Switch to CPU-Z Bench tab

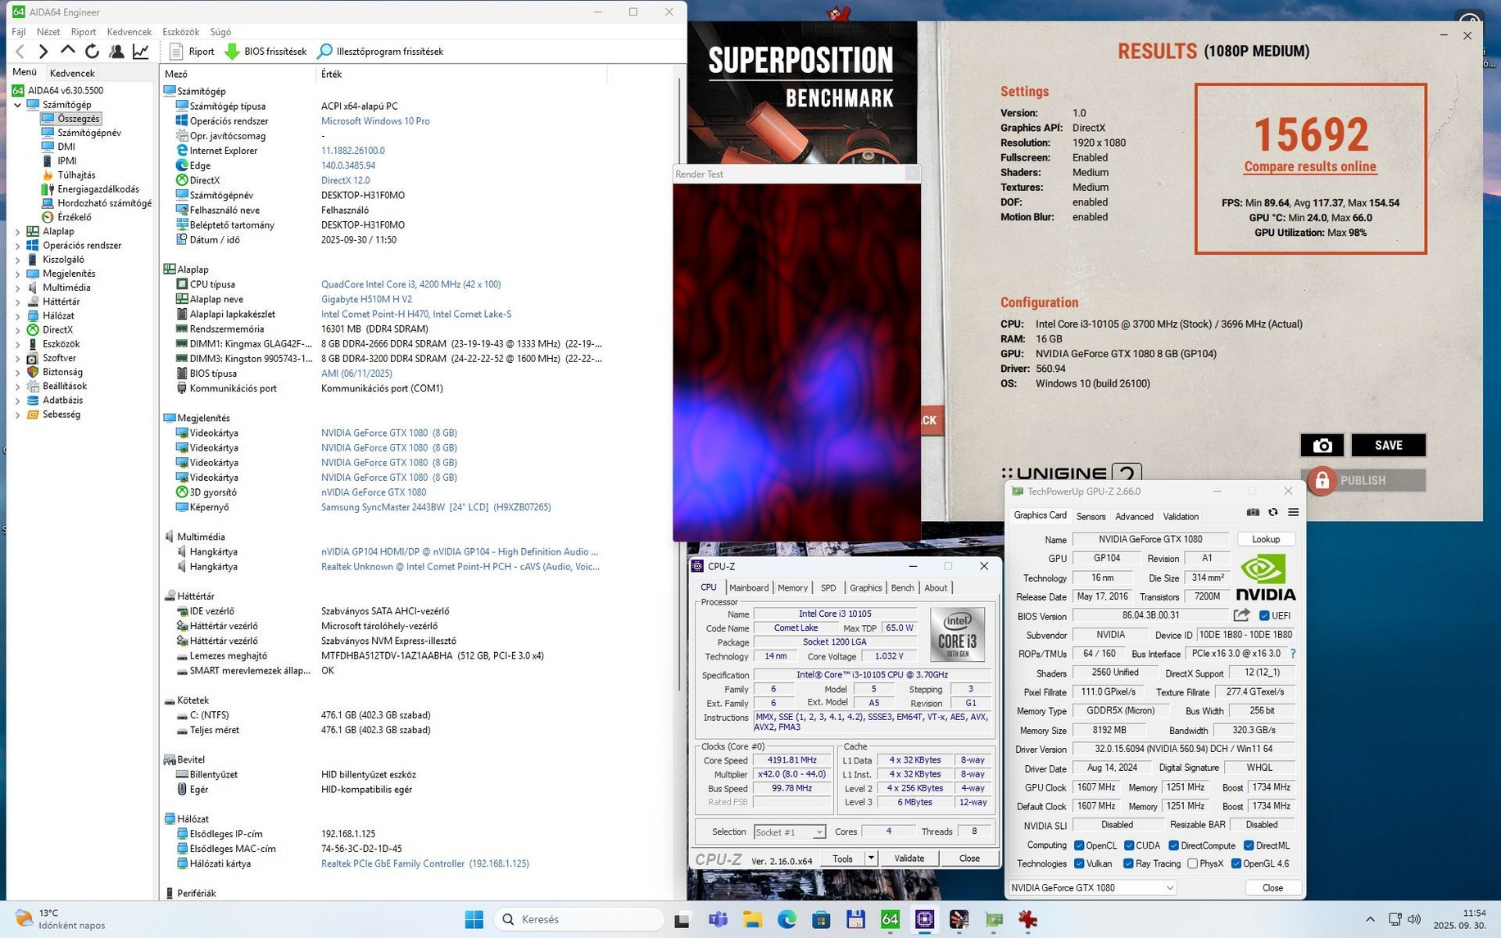pyautogui.click(x=902, y=587)
